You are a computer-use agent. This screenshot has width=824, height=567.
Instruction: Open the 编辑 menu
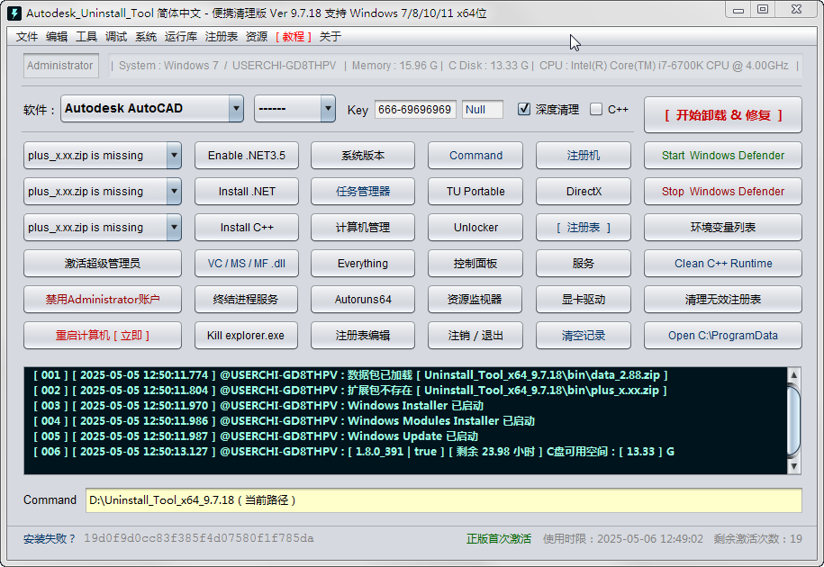[57, 36]
